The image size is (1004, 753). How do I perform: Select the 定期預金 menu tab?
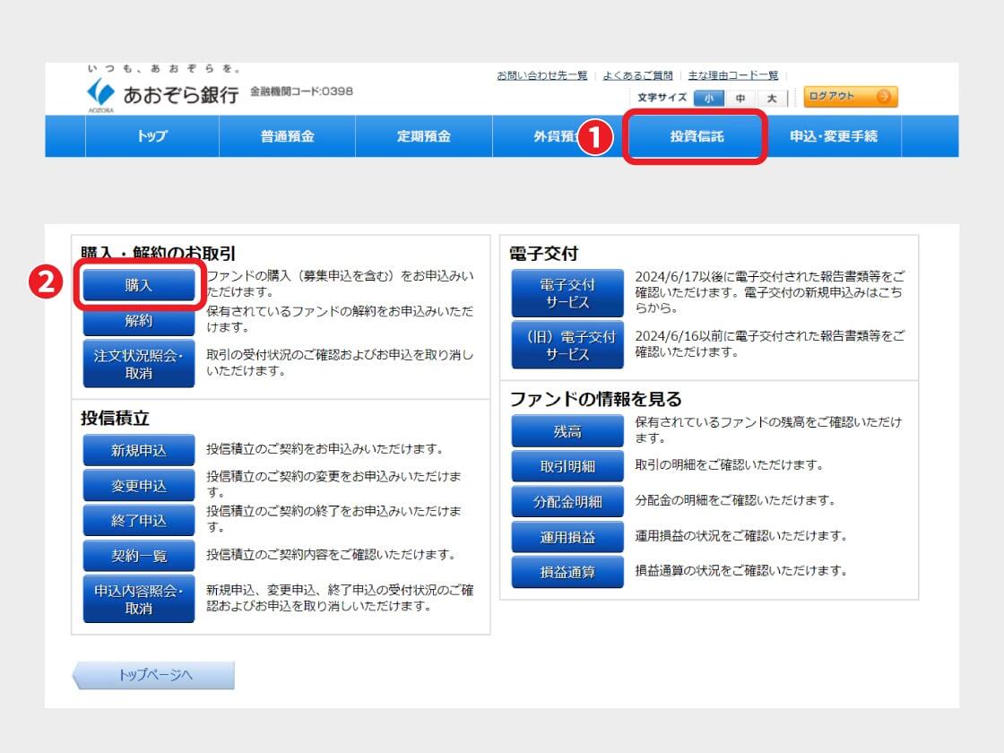pos(423,136)
